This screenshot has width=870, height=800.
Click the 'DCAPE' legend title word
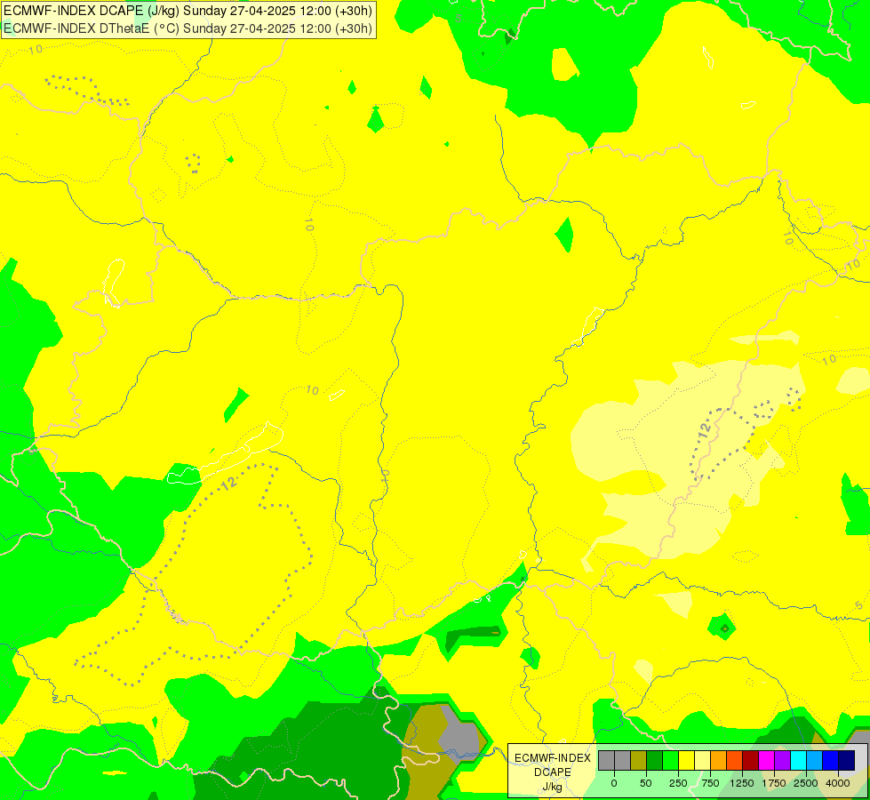[x=553, y=772]
